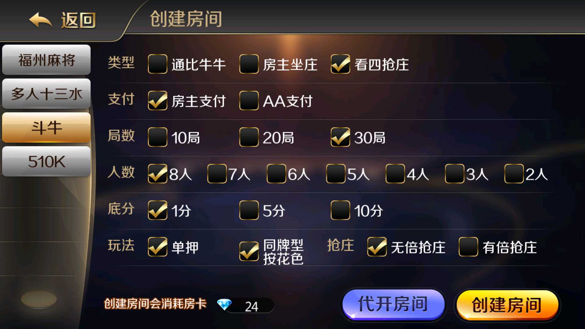Uncheck the 看四抢庄 option

coord(340,64)
